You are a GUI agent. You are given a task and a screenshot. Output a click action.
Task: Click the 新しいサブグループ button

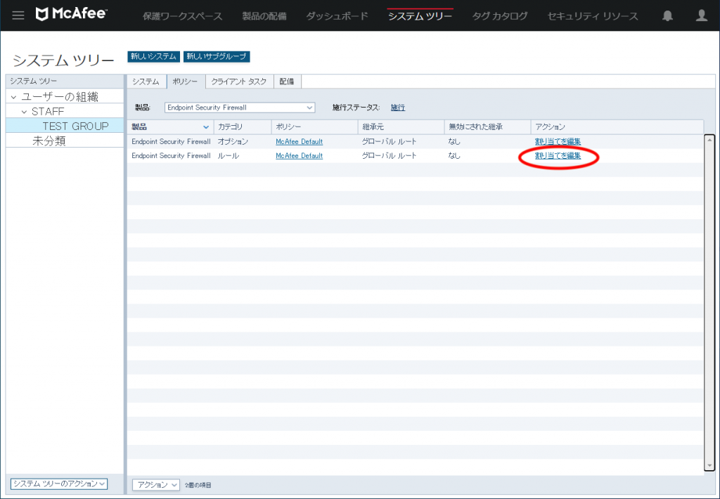click(x=217, y=56)
